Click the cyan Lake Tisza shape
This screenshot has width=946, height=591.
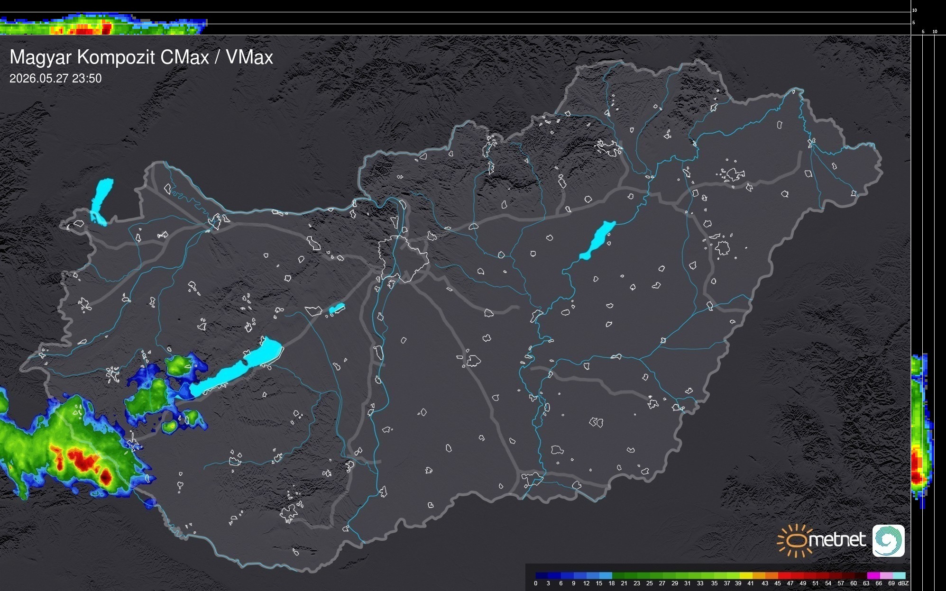597,240
